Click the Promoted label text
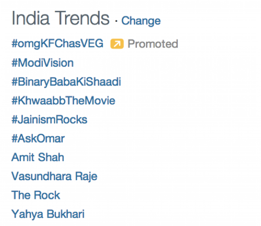This screenshot has height=226, width=261. [153, 44]
